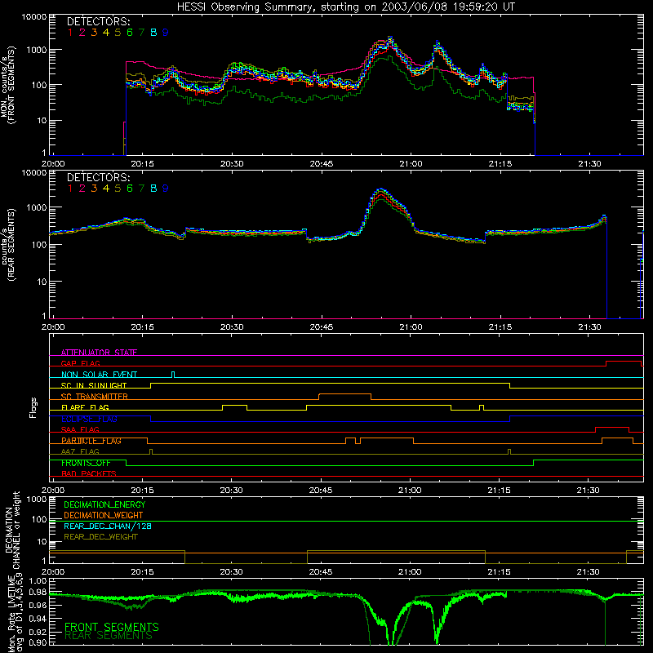Click the 0.96 livetime axis tick label
The image size is (653, 653).
point(38,605)
